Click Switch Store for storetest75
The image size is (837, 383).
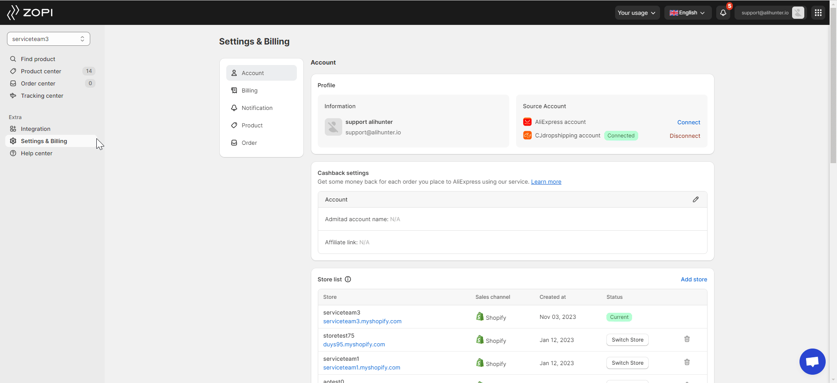(627, 340)
